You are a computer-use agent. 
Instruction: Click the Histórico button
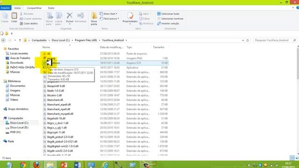click(146, 23)
